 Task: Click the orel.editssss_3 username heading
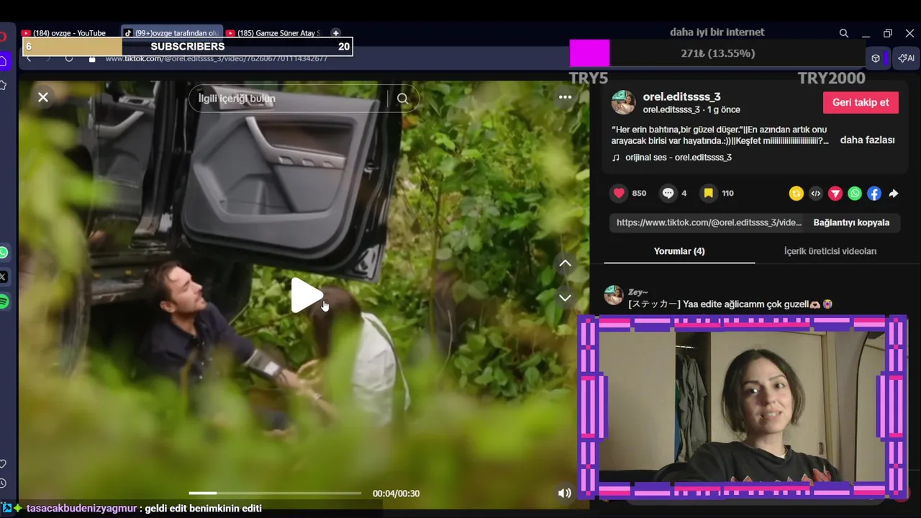click(681, 96)
